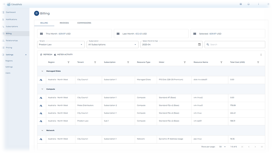Click the Last Month cost card
Viewport: 273px width, 154px height.
[151, 34]
